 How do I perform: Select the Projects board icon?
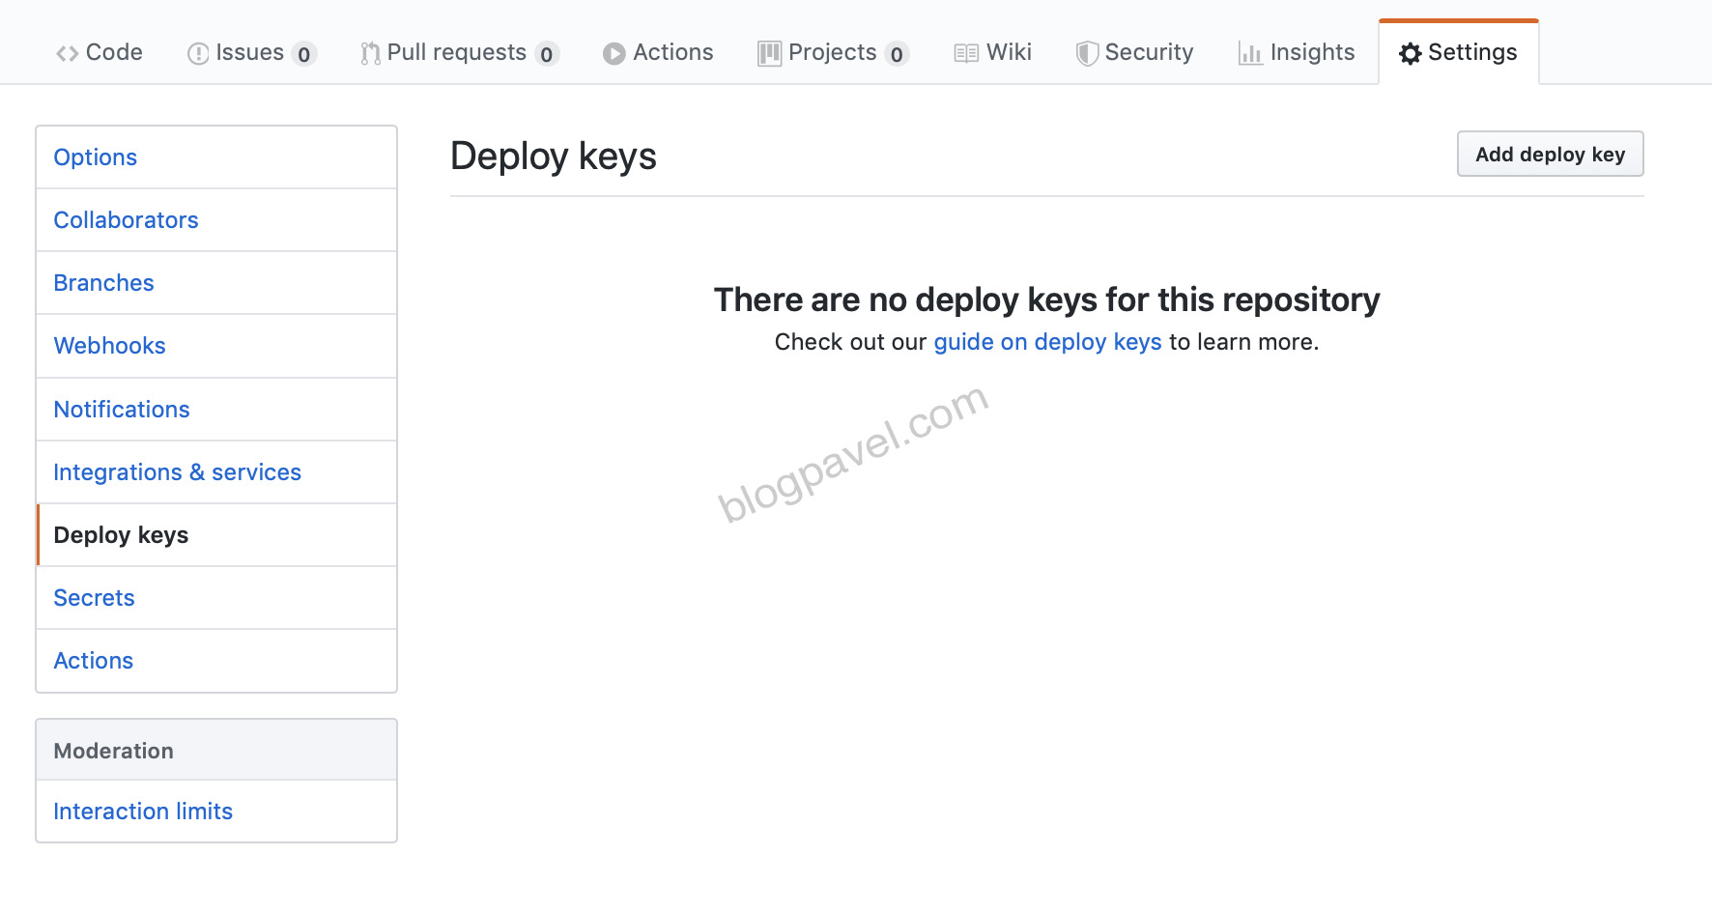pyautogui.click(x=768, y=52)
